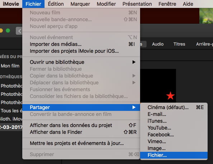Expand the Ouvrir une bibliothèque submenu arrow
This screenshot has height=164, width=213.
(x=134, y=62)
